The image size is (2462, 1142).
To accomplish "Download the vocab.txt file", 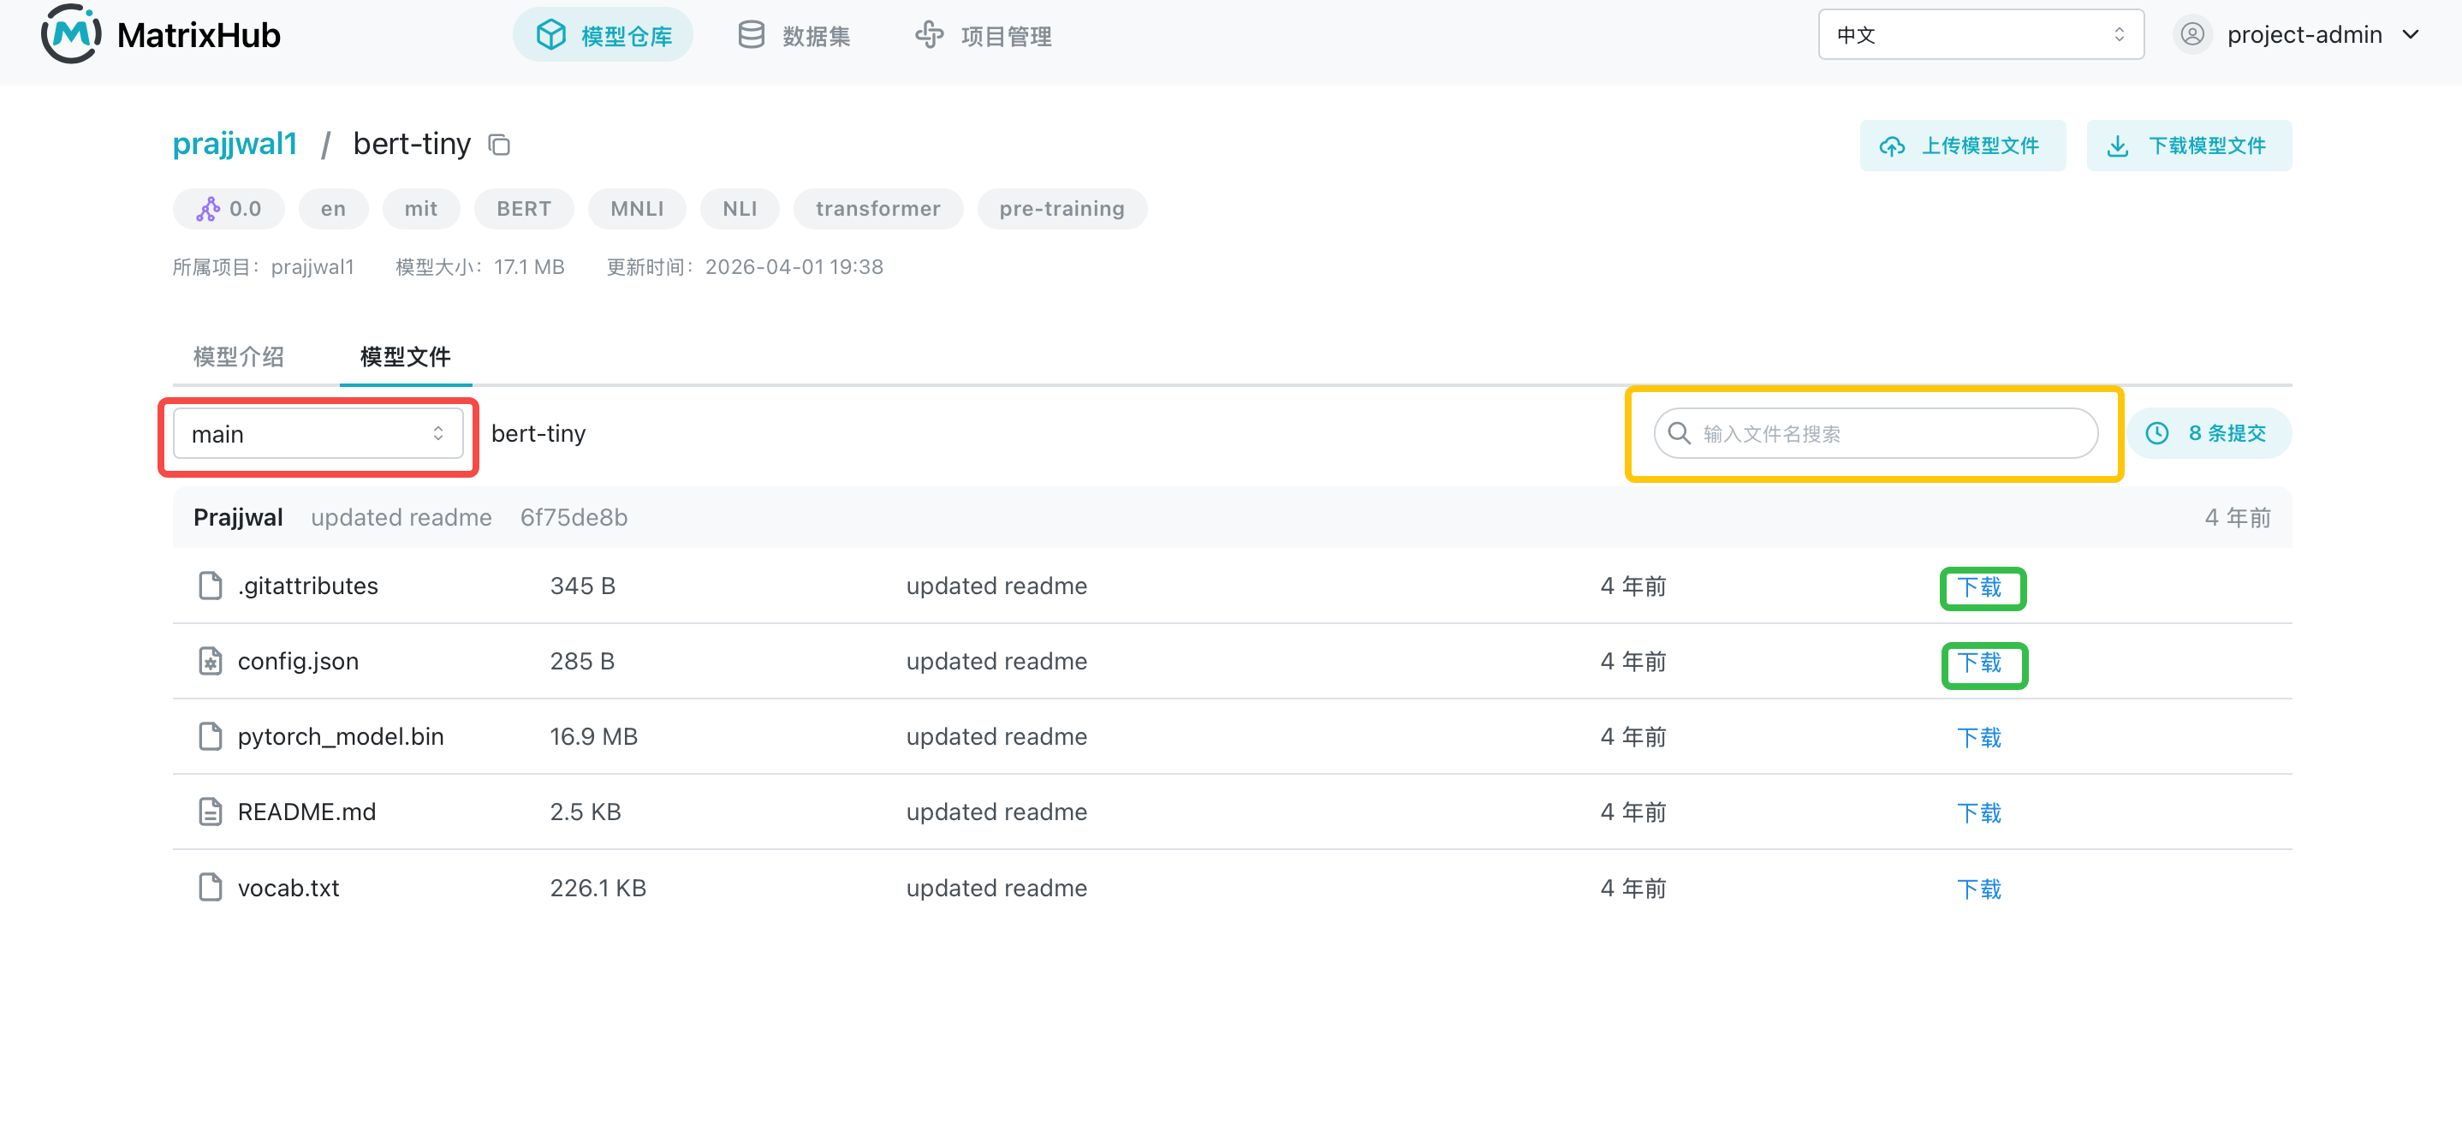I will (1978, 889).
